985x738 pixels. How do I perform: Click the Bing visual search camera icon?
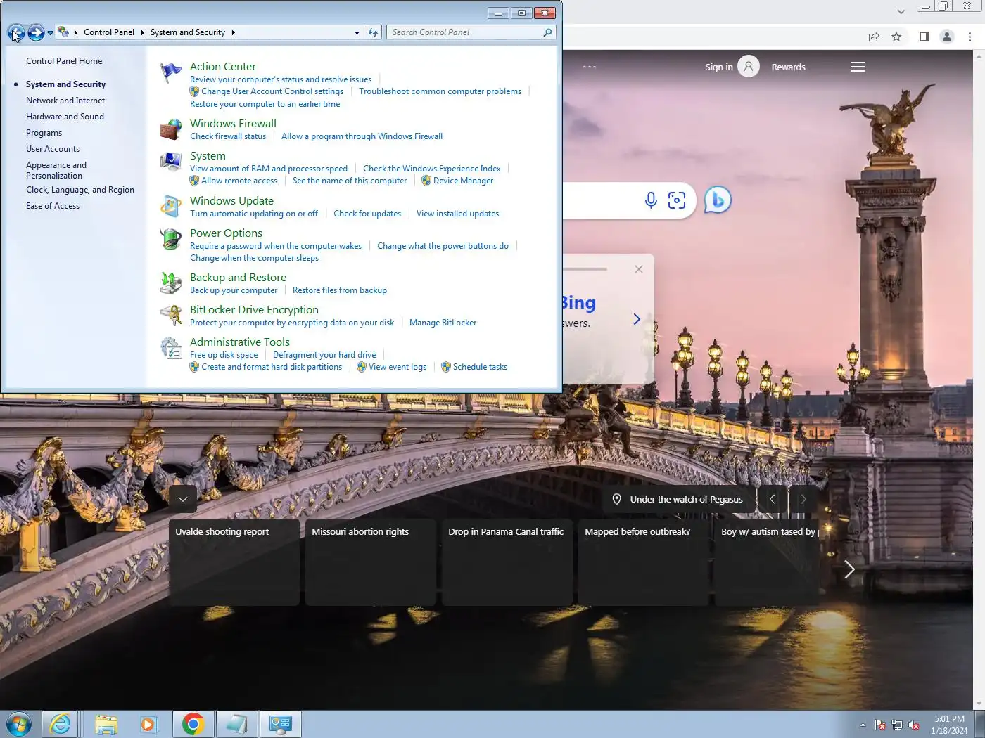pyautogui.click(x=677, y=200)
